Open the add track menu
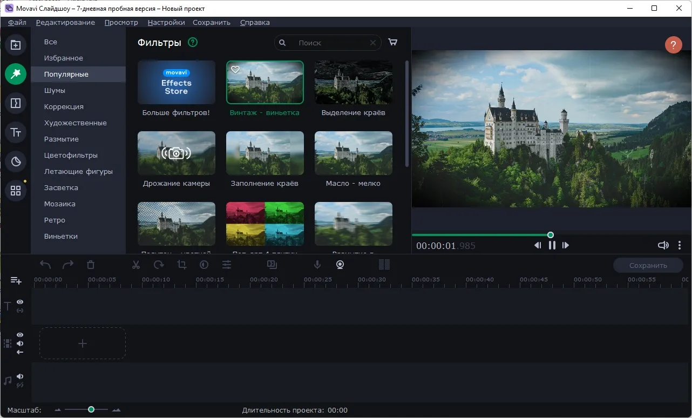This screenshot has width=692, height=418. coord(16,280)
